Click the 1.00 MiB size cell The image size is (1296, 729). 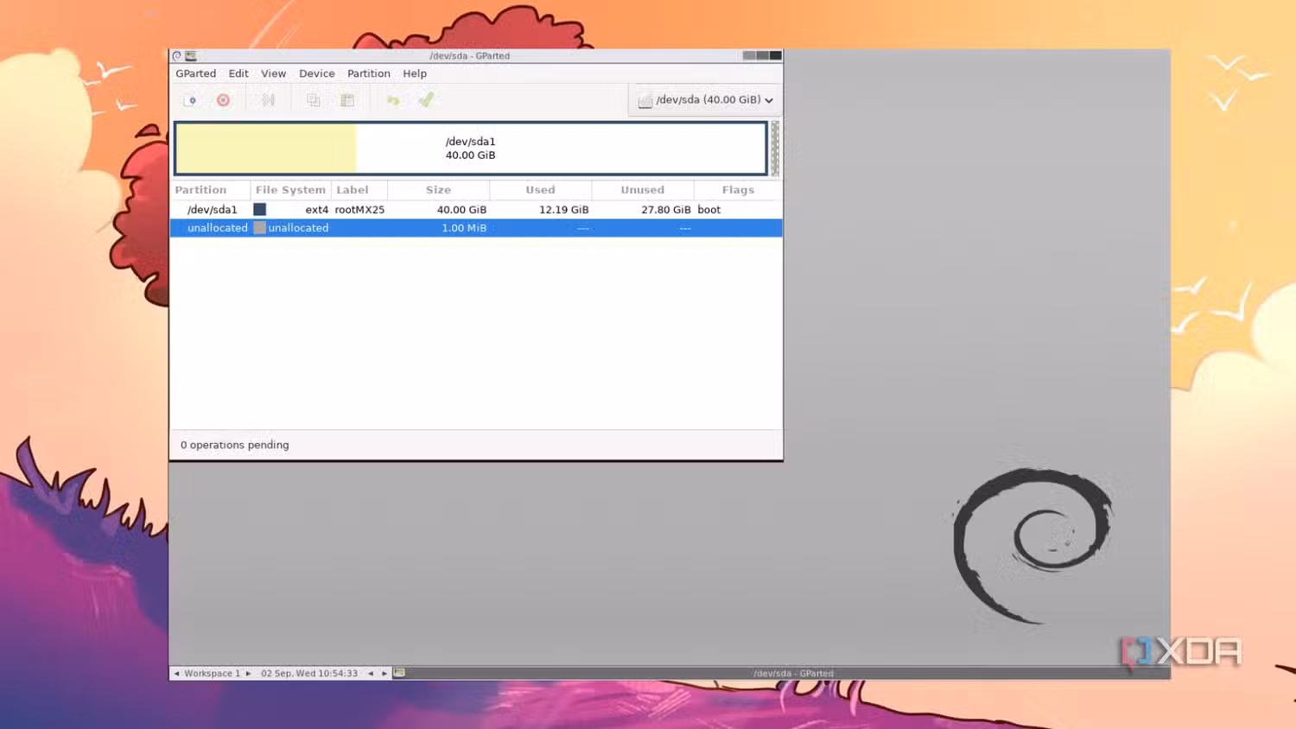(464, 228)
